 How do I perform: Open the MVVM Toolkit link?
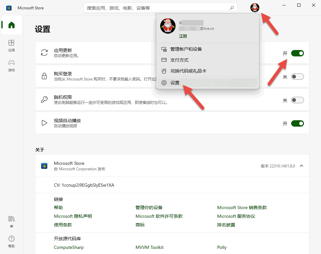pos(150,247)
